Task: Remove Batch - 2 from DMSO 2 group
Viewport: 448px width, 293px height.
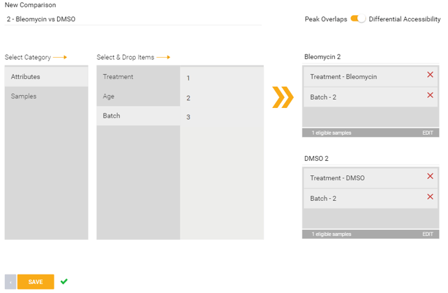Action: pyautogui.click(x=430, y=197)
